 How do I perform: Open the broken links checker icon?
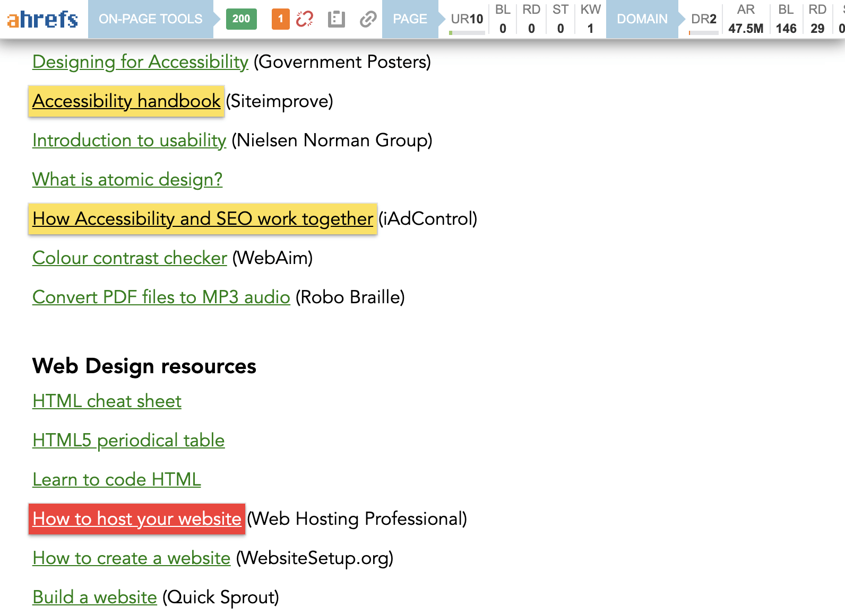point(305,19)
